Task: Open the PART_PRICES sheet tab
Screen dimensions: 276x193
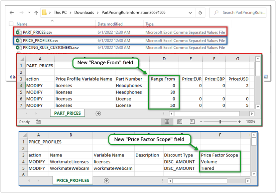Action: tap(68, 113)
